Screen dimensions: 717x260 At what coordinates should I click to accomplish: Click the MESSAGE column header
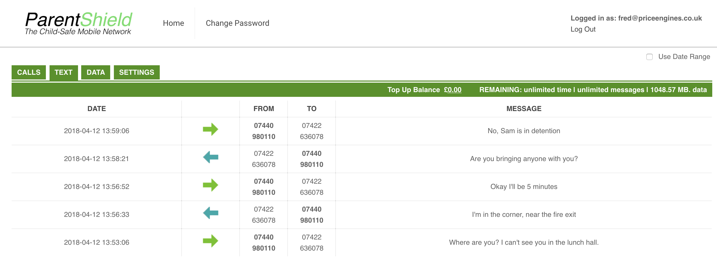point(524,109)
